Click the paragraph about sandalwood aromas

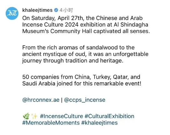(85, 54)
